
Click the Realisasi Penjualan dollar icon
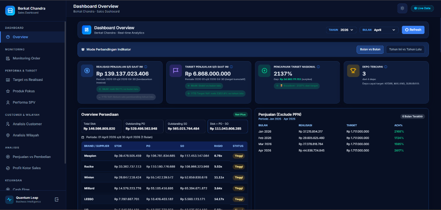[x=87, y=71]
